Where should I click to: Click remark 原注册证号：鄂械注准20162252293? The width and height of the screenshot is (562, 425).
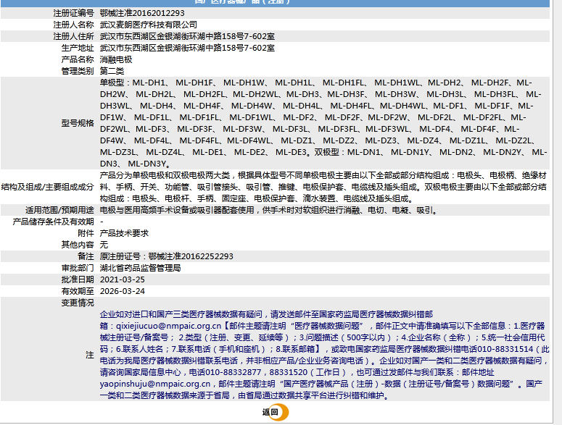point(166,256)
